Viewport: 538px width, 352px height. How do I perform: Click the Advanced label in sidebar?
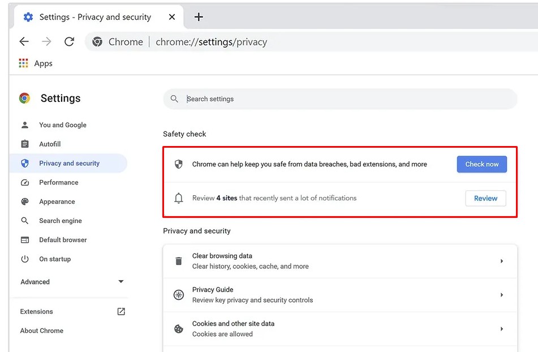(x=35, y=282)
